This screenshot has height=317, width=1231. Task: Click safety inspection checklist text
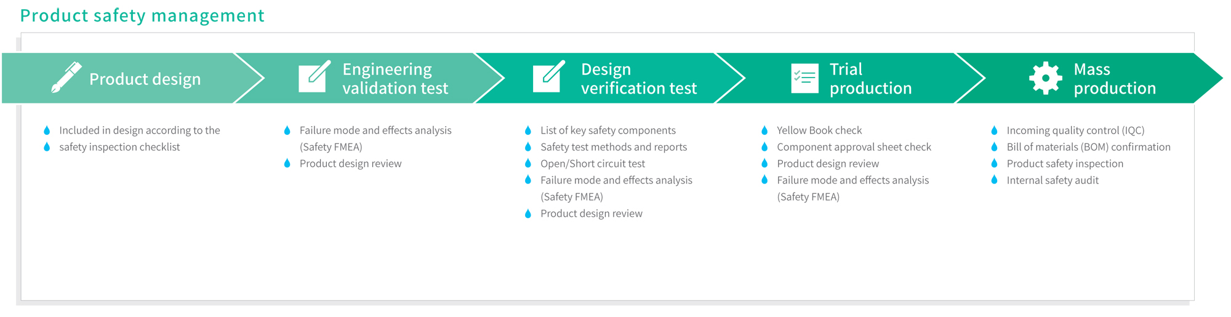pyautogui.click(x=119, y=147)
